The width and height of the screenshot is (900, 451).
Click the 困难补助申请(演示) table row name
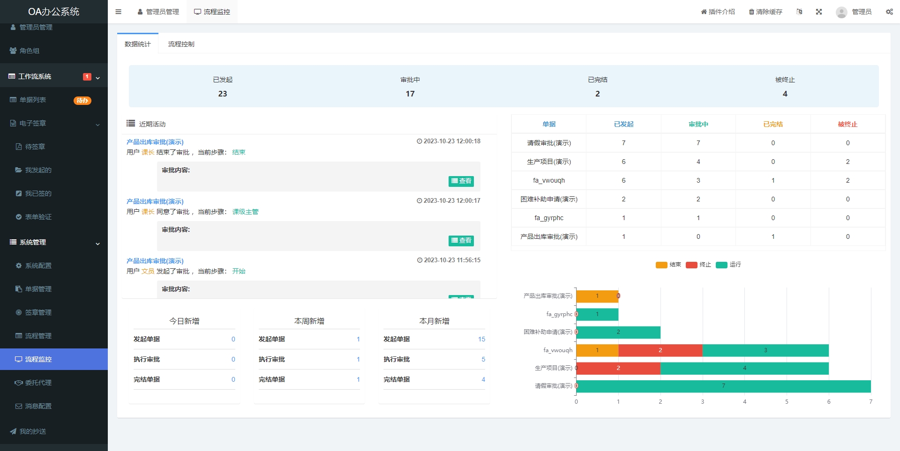click(549, 199)
